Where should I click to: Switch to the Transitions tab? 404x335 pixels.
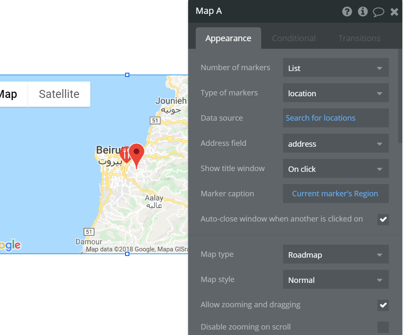359,38
